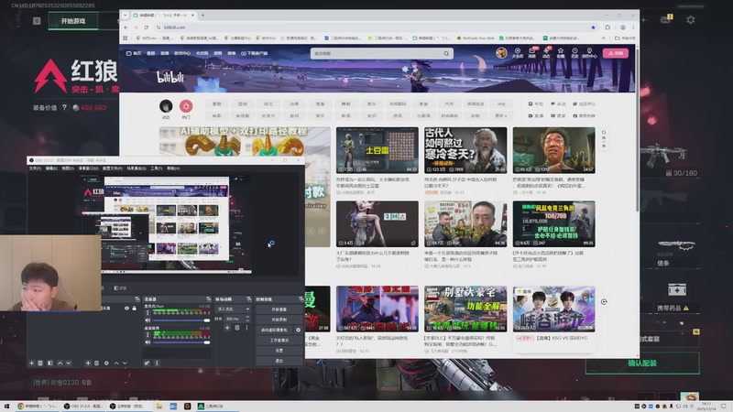Pop out the controls dock

coord(301,299)
